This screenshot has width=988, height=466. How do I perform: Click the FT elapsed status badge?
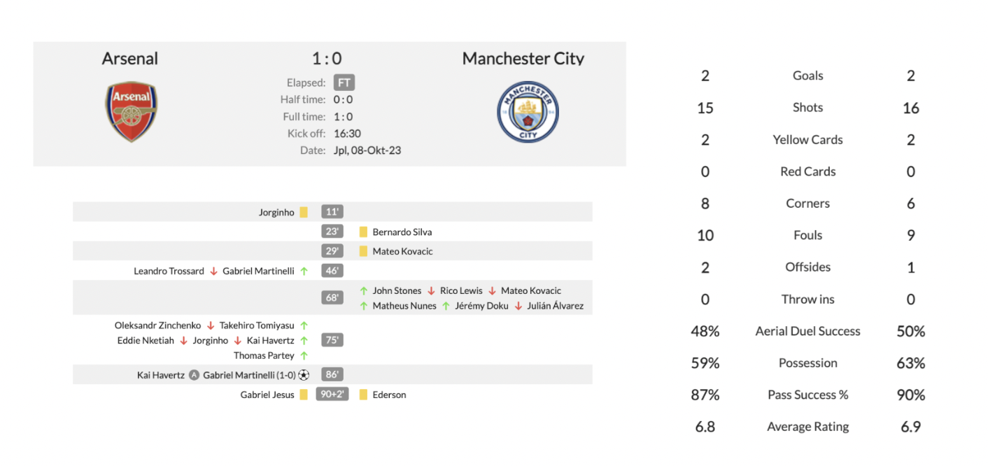point(344,83)
